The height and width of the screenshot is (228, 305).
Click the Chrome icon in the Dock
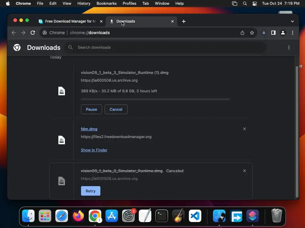coord(95,216)
